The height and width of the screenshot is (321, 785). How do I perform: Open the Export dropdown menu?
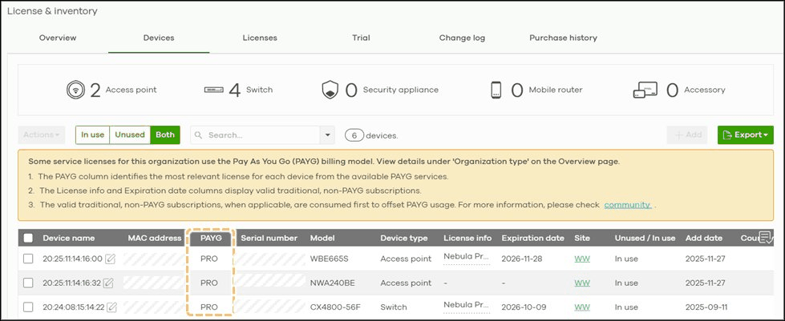746,135
